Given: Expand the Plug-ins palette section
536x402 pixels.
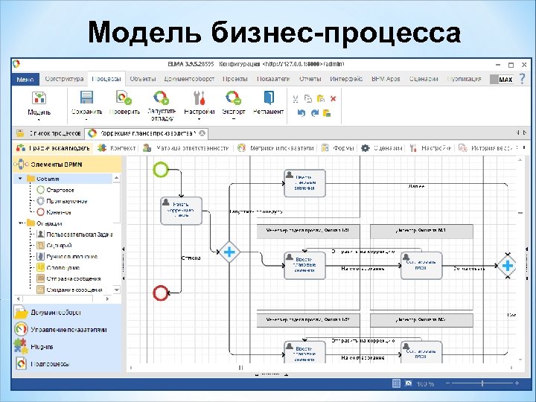Looking at the screenshot, I should tap(67, 347).
